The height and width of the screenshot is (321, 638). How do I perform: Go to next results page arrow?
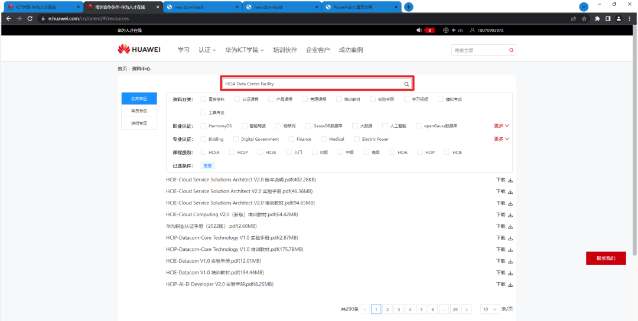point(467,309)
